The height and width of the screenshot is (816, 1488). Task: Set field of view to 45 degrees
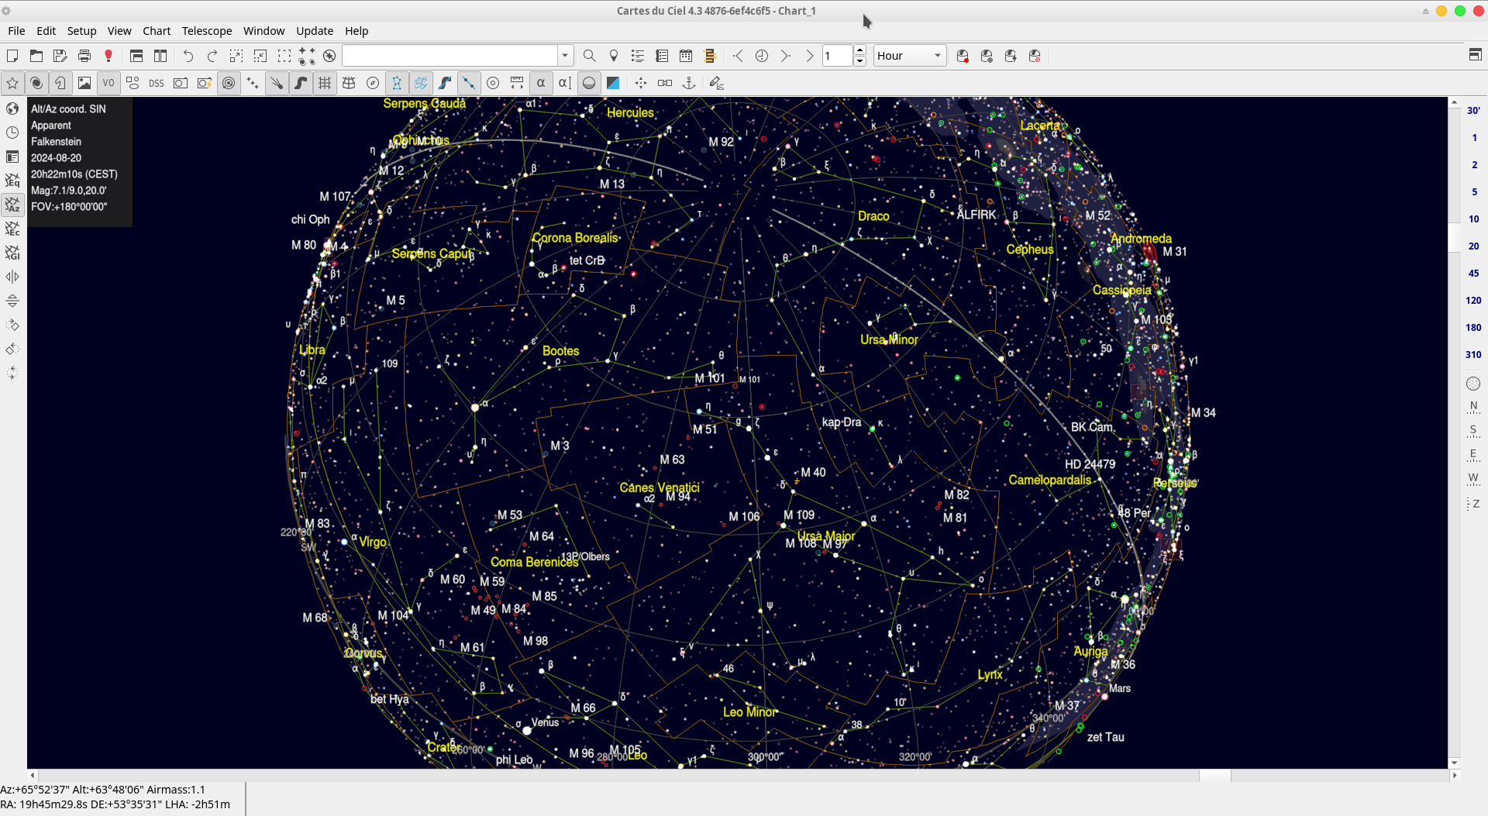click(x=1473, y=273)
